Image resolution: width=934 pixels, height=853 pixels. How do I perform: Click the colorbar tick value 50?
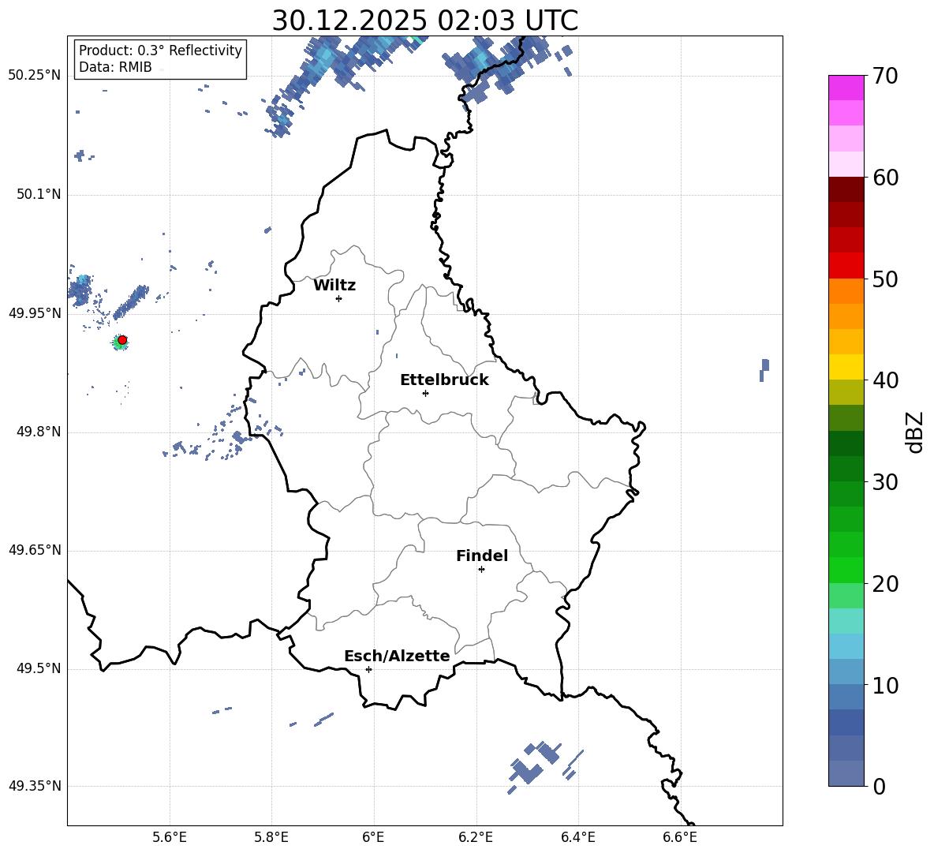pyautogui.click(x=885, y=279)
